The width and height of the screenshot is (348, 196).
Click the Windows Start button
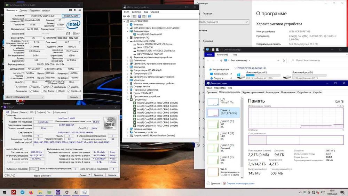pyautogui.click(x=5, y=192)
